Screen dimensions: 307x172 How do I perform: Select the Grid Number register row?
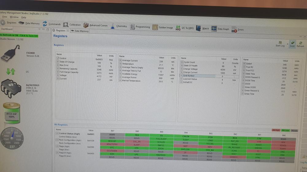click(209, 76)
